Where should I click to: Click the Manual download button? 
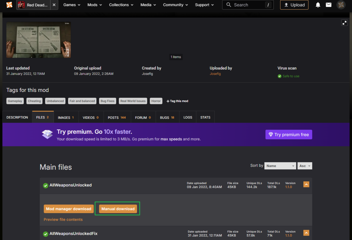pos(118,209)
